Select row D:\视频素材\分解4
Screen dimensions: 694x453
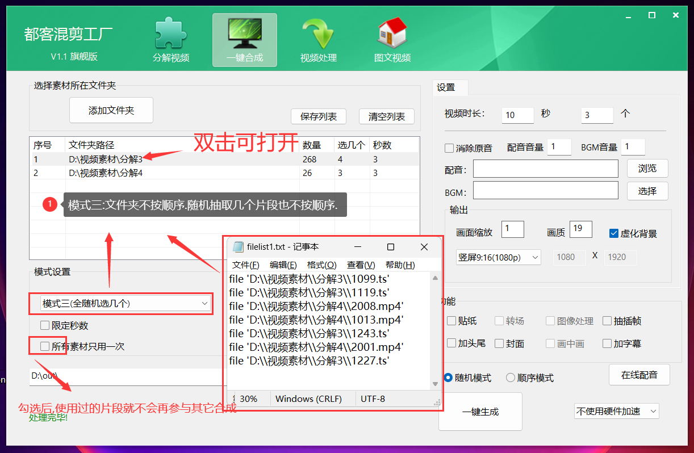224,173
